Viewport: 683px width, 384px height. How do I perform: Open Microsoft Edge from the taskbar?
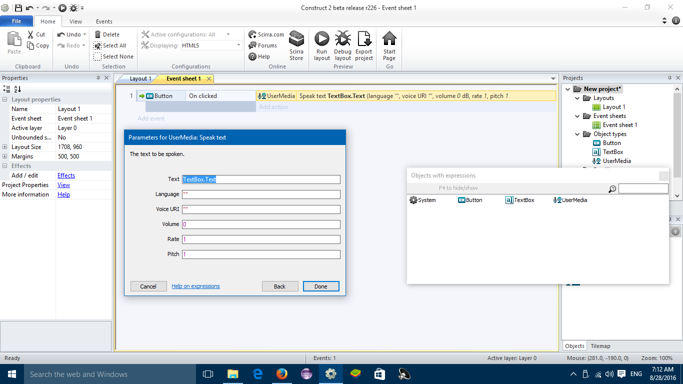(257, 374)
